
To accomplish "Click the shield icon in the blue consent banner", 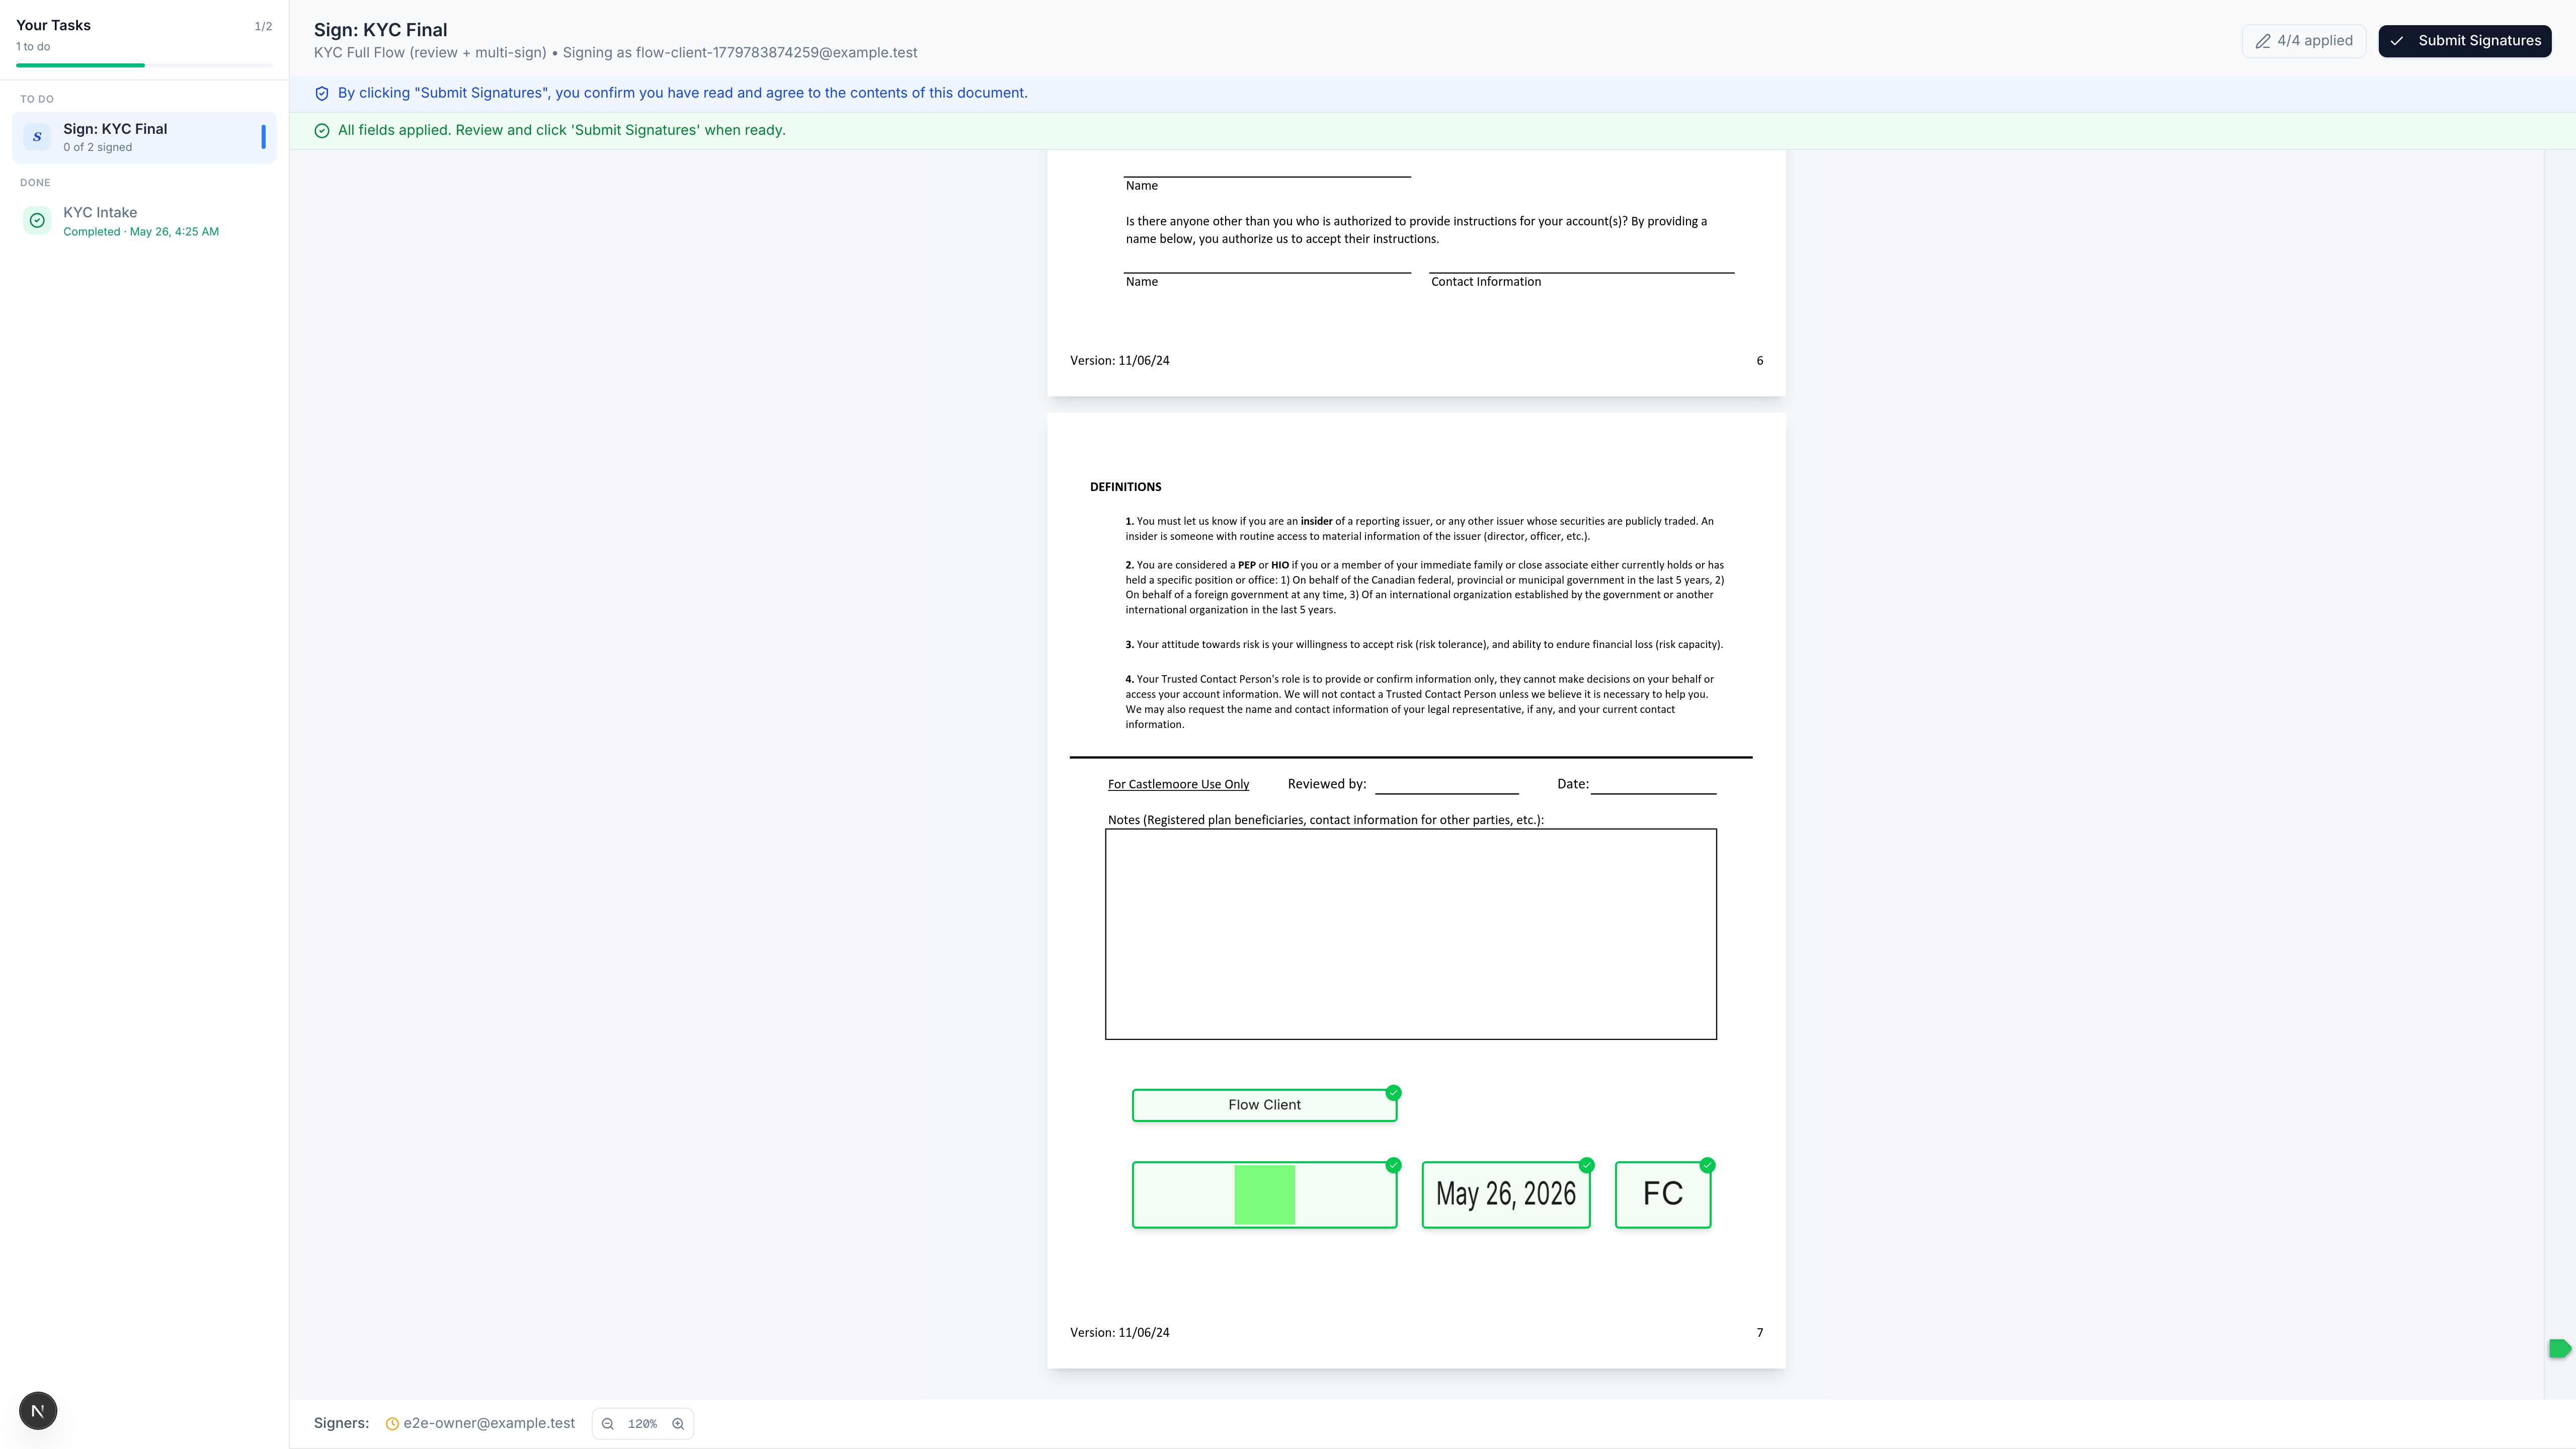I will [322, 93].
